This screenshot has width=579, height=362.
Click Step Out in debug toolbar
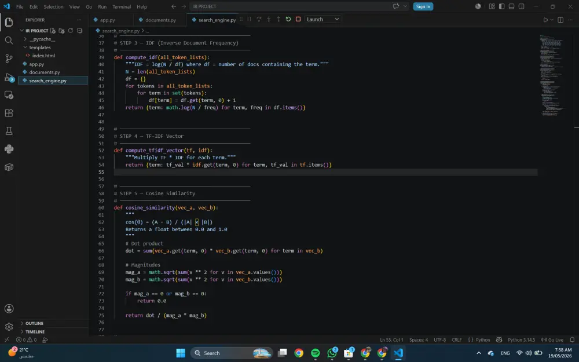pyautogui.click(x=278, y=19)
